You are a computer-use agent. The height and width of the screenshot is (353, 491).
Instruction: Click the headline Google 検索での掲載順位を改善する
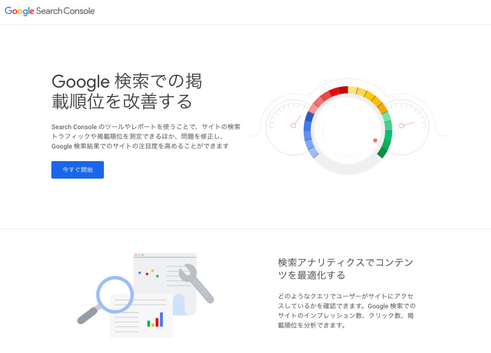127,91
